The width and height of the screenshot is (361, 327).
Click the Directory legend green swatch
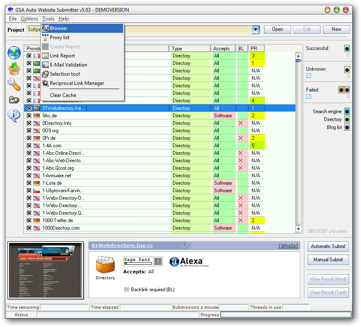click(347, 119)
